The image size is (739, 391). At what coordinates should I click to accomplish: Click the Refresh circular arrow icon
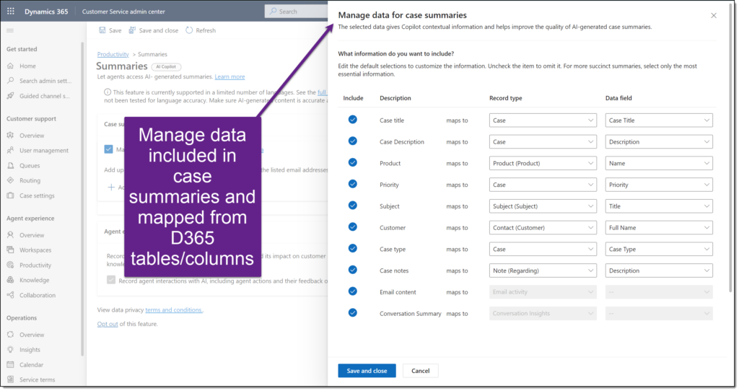(189, 30)
